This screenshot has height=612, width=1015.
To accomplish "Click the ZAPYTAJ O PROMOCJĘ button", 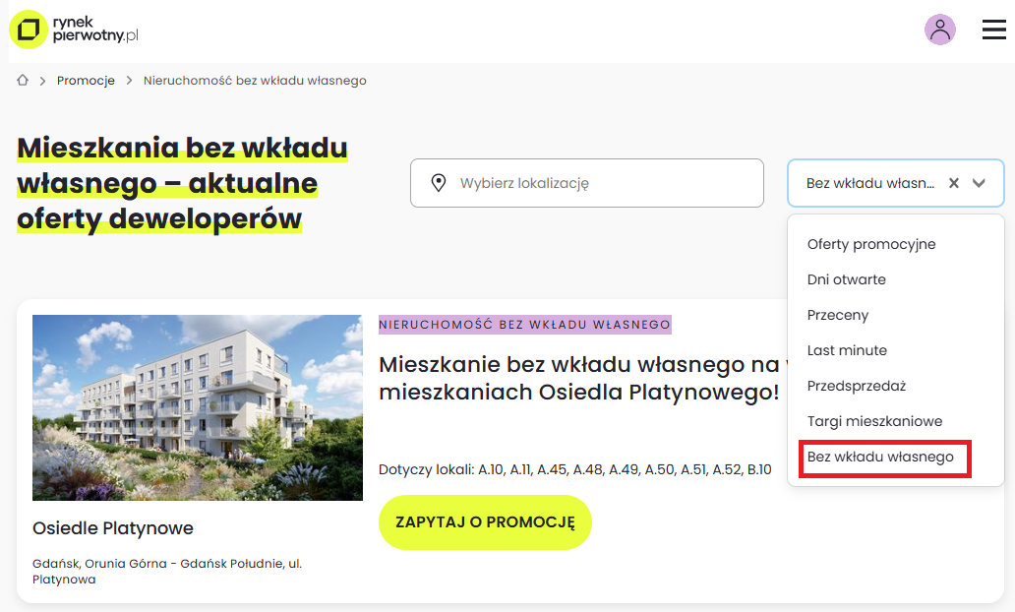I will pos(485,522).
